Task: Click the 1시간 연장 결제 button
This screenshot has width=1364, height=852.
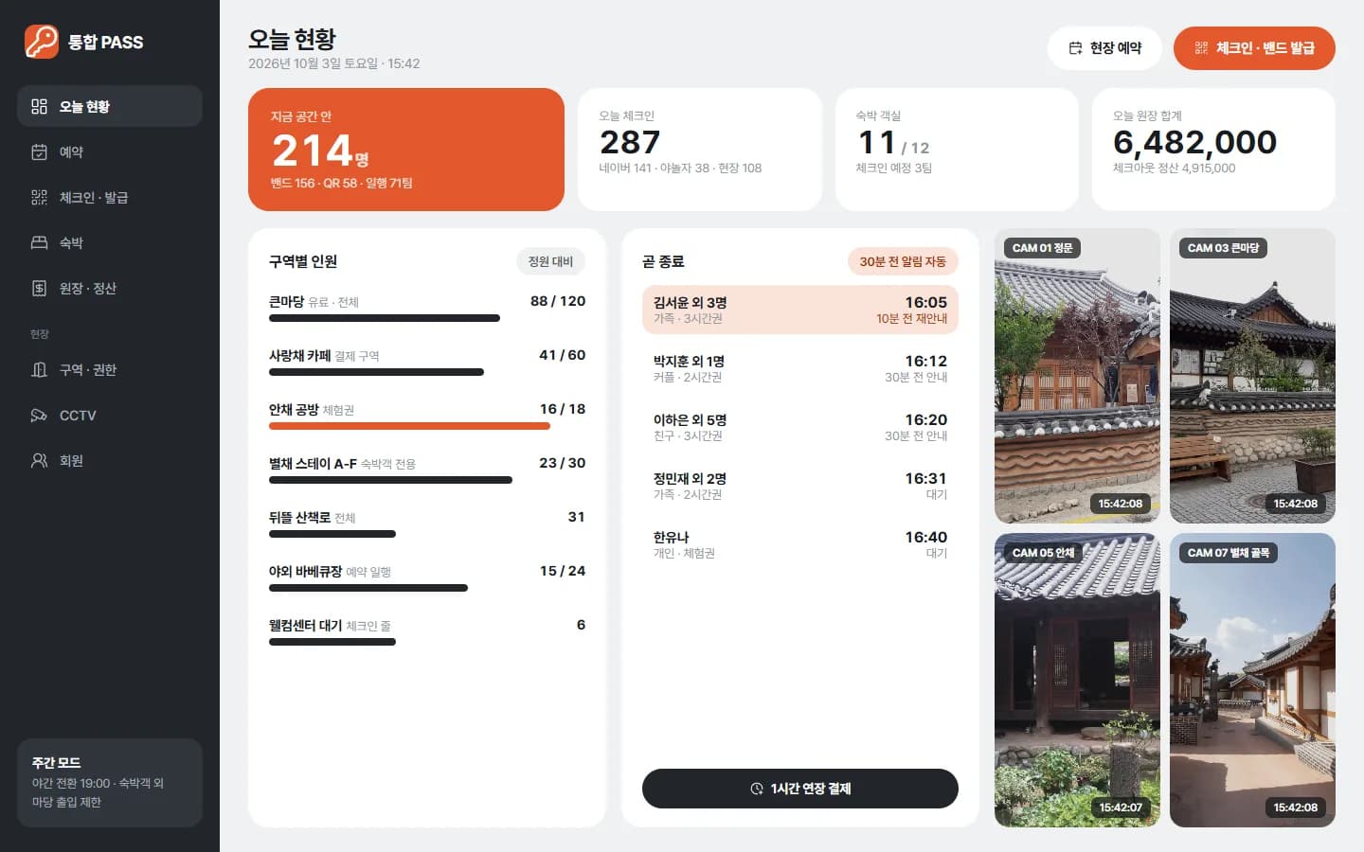Action: (800, 789)
